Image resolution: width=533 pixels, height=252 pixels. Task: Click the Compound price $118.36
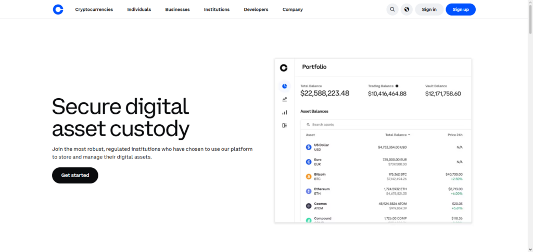coord(457,218)
